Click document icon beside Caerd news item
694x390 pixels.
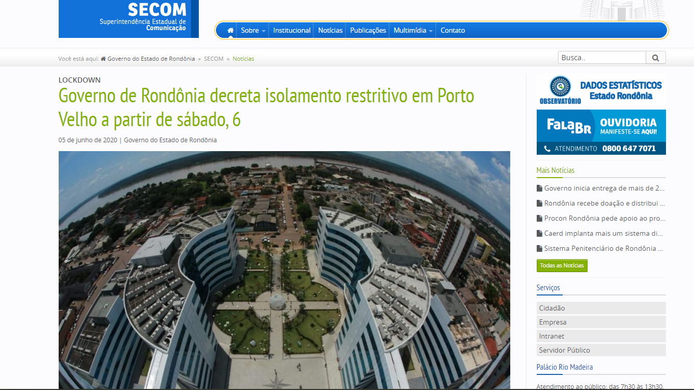click(x=539, y=234)
